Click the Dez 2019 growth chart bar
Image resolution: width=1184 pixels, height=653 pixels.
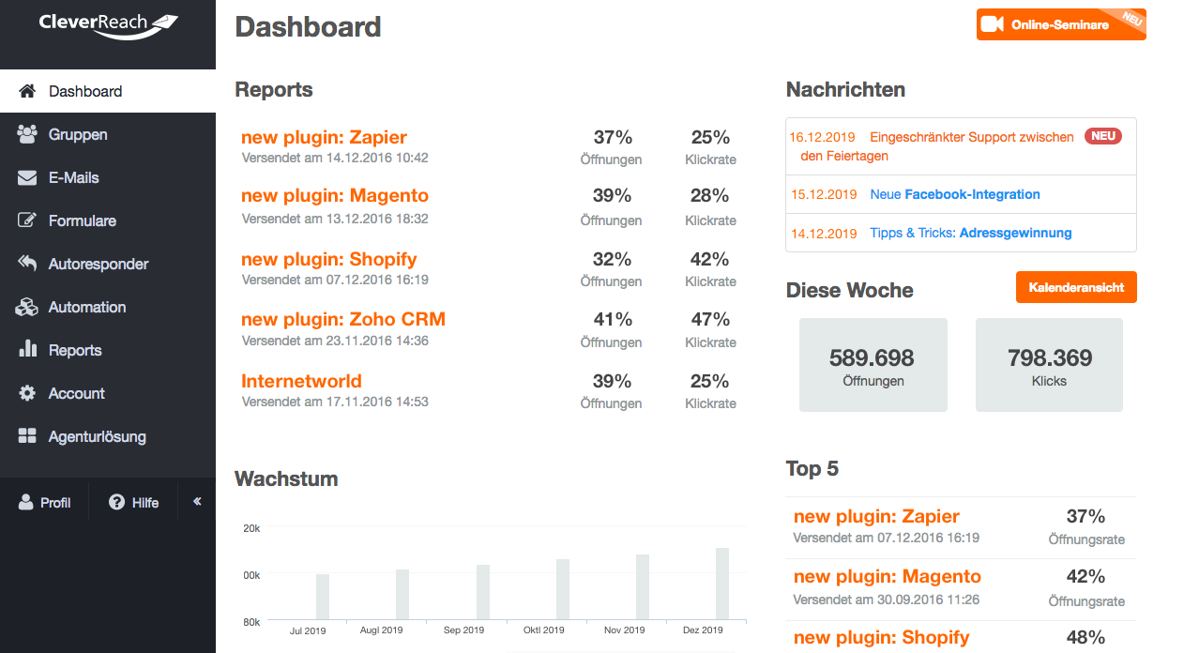[x=722, y=584]
